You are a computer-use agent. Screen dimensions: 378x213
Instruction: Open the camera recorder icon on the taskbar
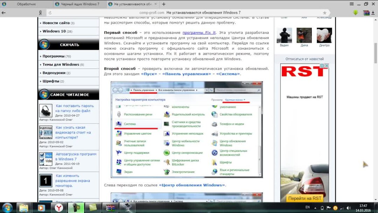(76, 208)
